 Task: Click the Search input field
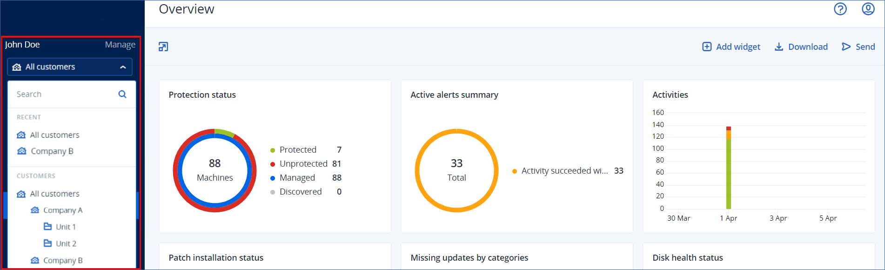coord(65,94)
